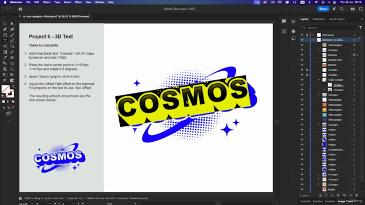Image resolution: width=365 pixels, height=205 pixels.
Task: Open the rotation angle dropdown
Action: point(50,204)
